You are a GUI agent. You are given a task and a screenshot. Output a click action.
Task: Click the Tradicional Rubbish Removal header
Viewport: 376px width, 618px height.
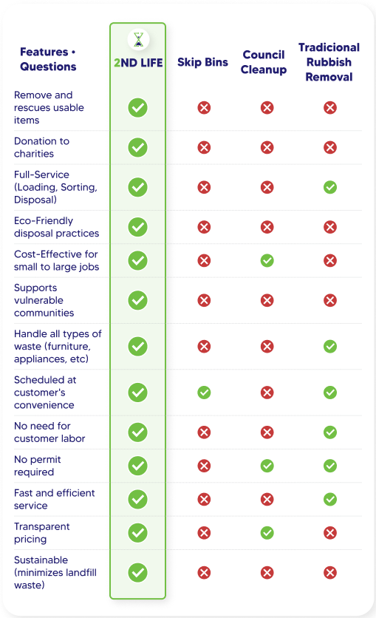click(329, 62)
